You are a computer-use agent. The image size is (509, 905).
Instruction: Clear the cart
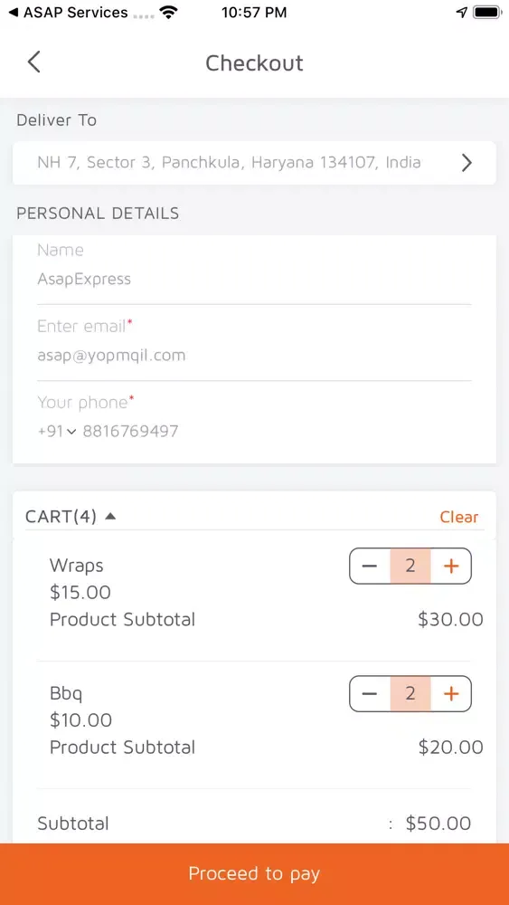pyautogui.click(x=459, y=517)
